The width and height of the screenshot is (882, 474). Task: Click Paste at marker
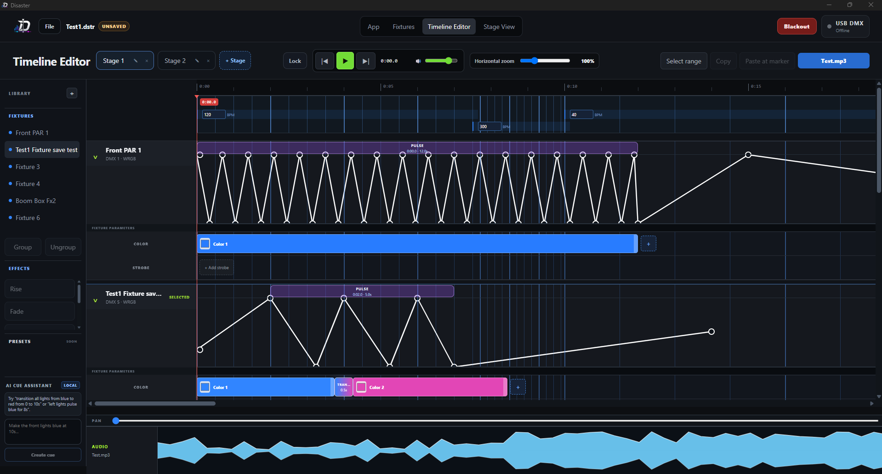click(767, 61)
